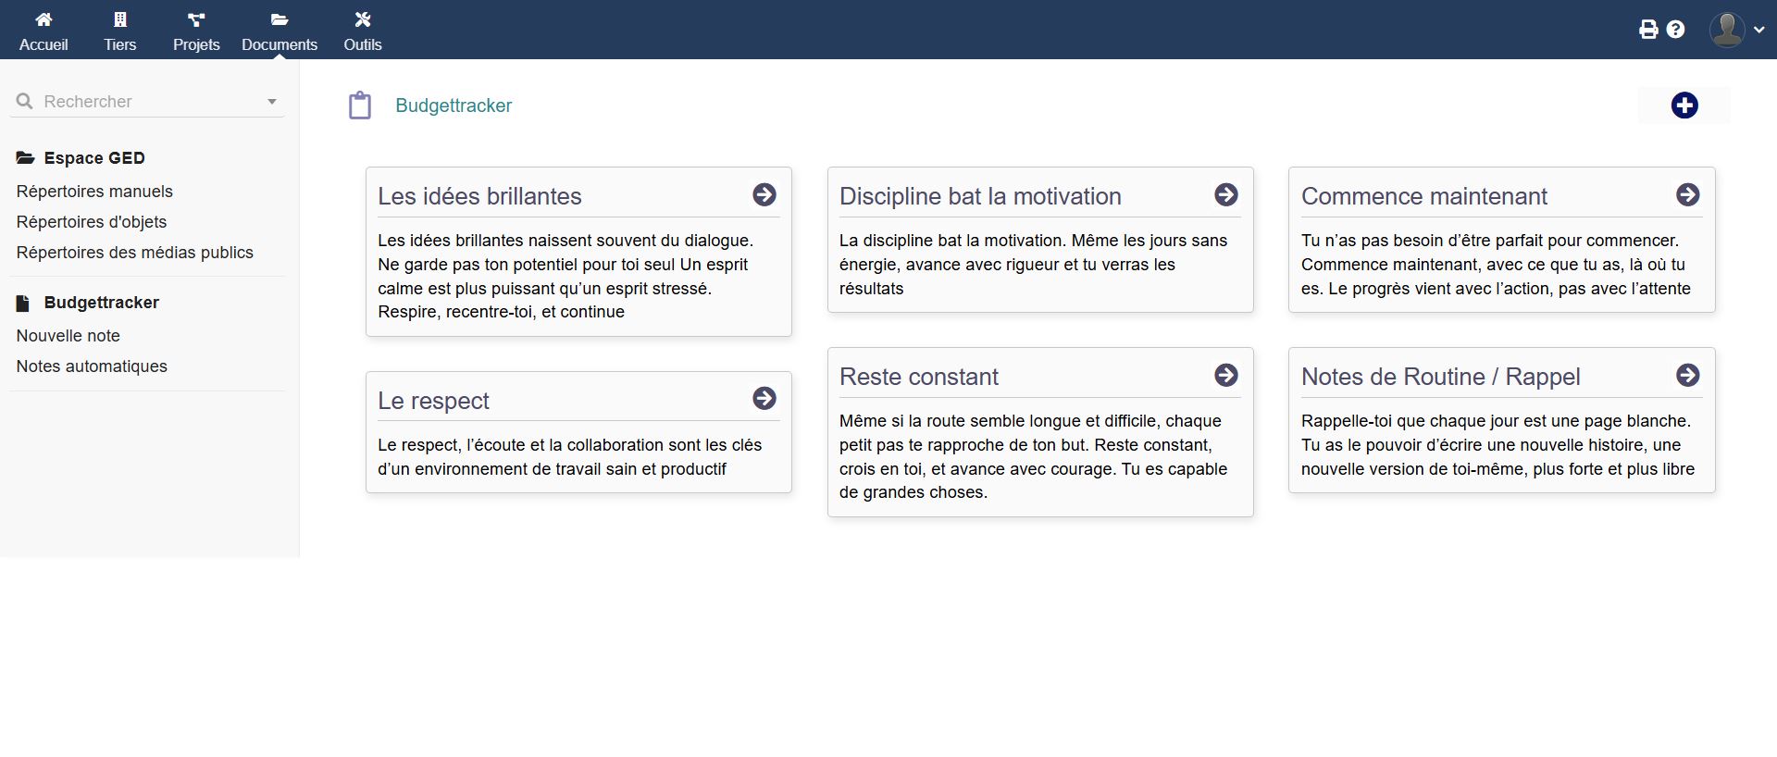1777x757 pixels.
Task: Open the user avatar dropdown menu
Action: (1737, 30)
